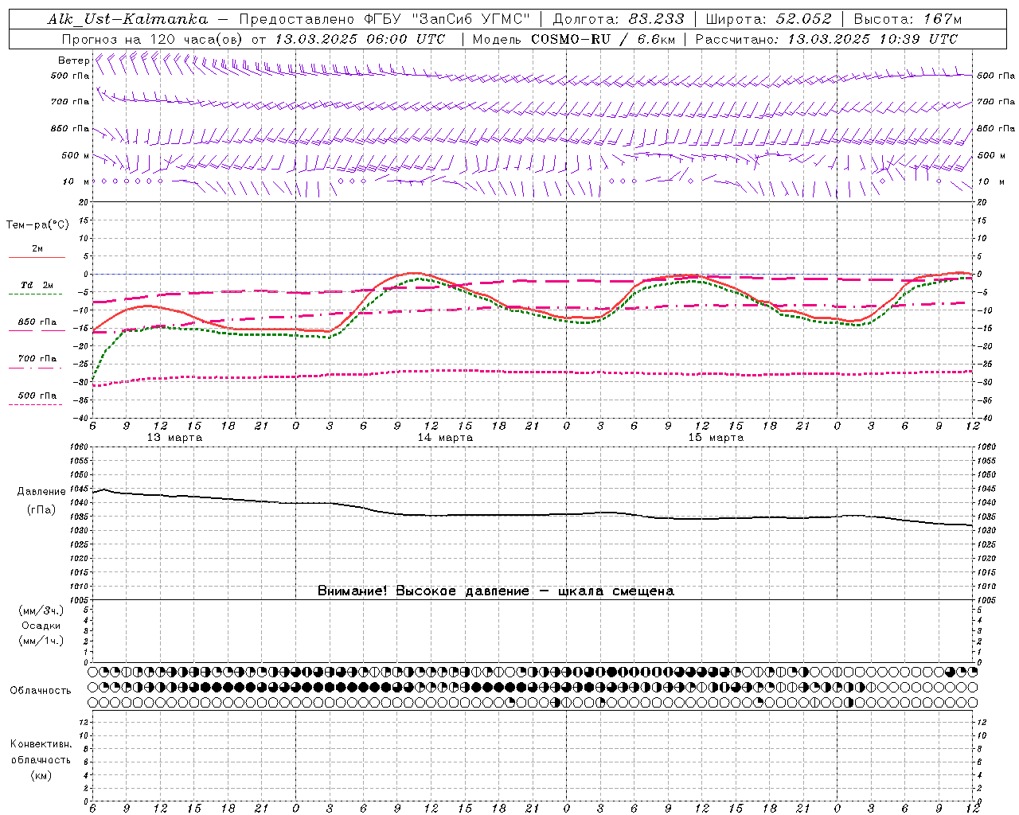Click the text Предоставлено ФГБУ "ЗапСиб УГМС"
The width and height of the screenshot is (1019, 815).
(x=385, y=19)
